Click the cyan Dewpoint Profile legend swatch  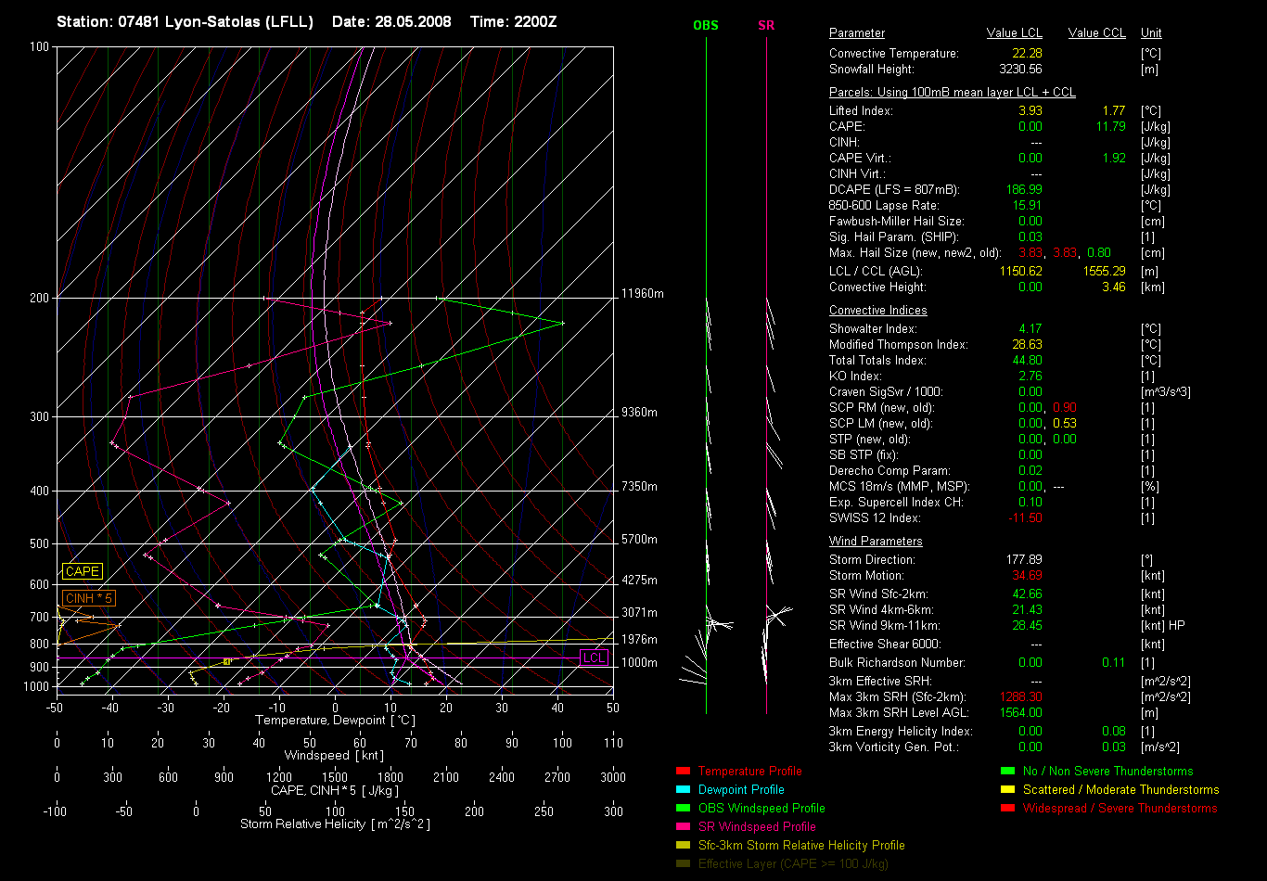683,789
